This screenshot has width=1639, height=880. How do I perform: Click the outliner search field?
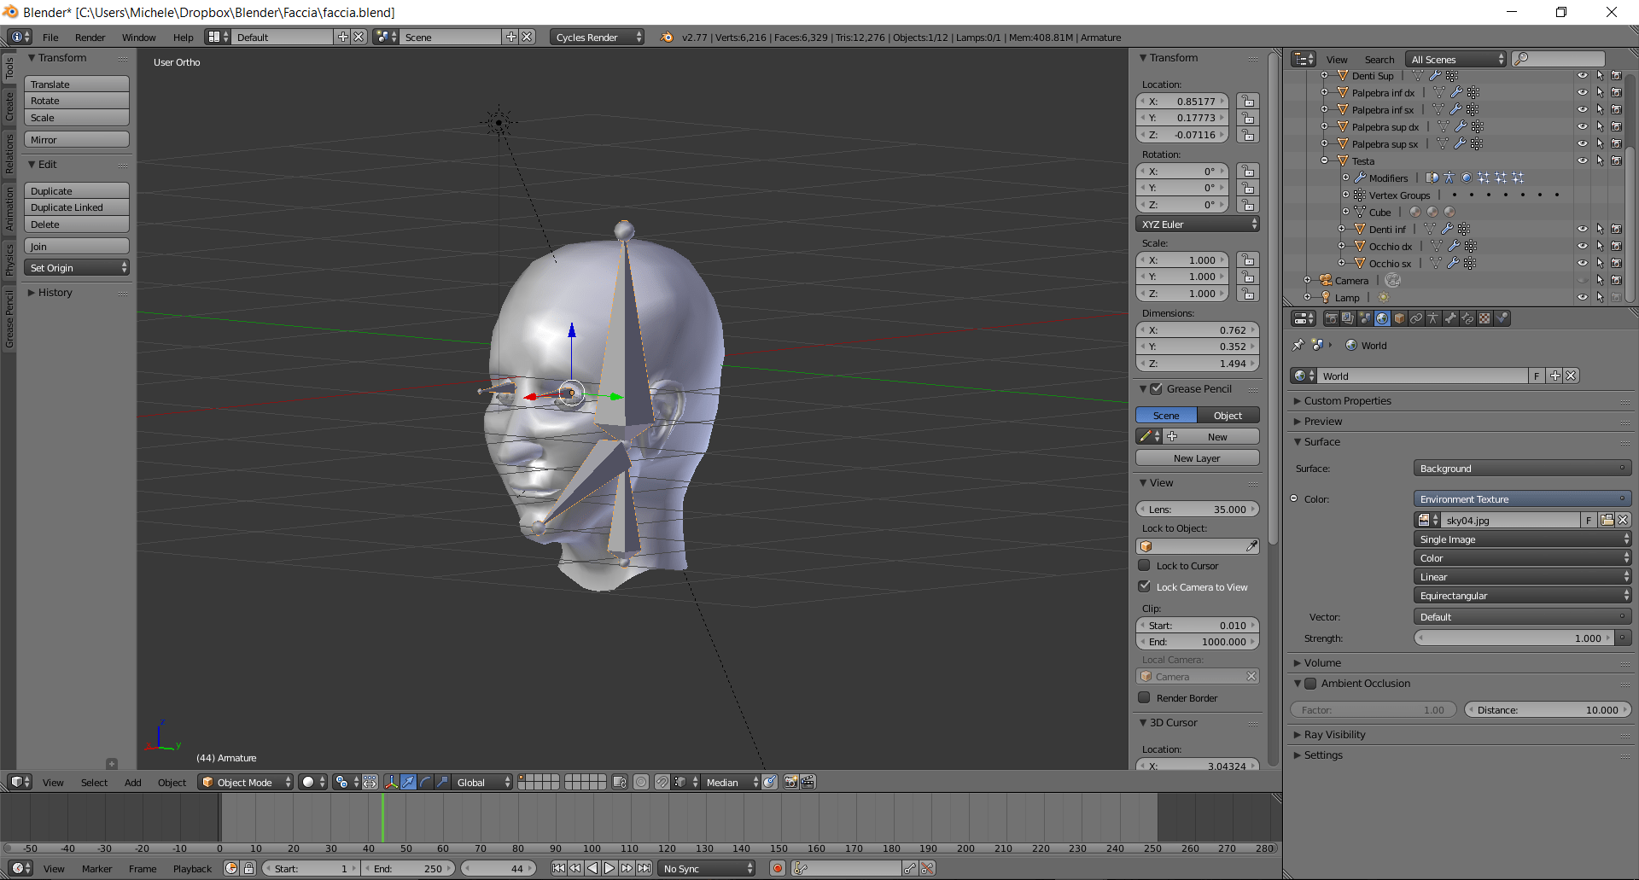[x=1558, y=59]
